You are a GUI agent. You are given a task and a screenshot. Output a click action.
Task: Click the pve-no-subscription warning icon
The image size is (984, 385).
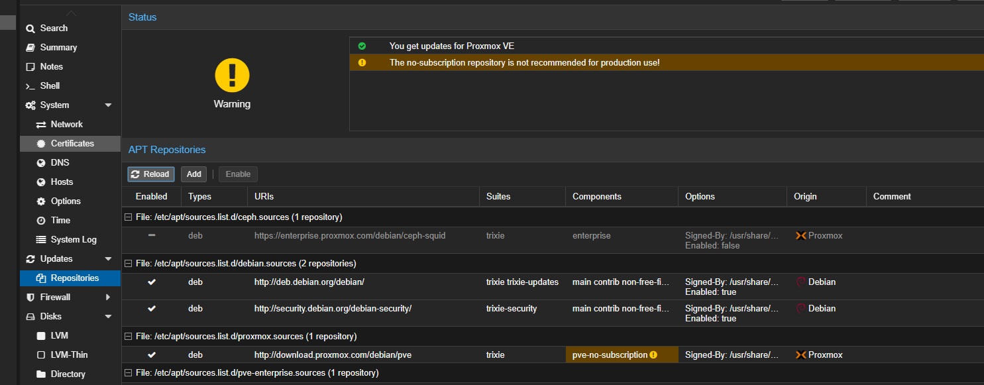(653, 355)
